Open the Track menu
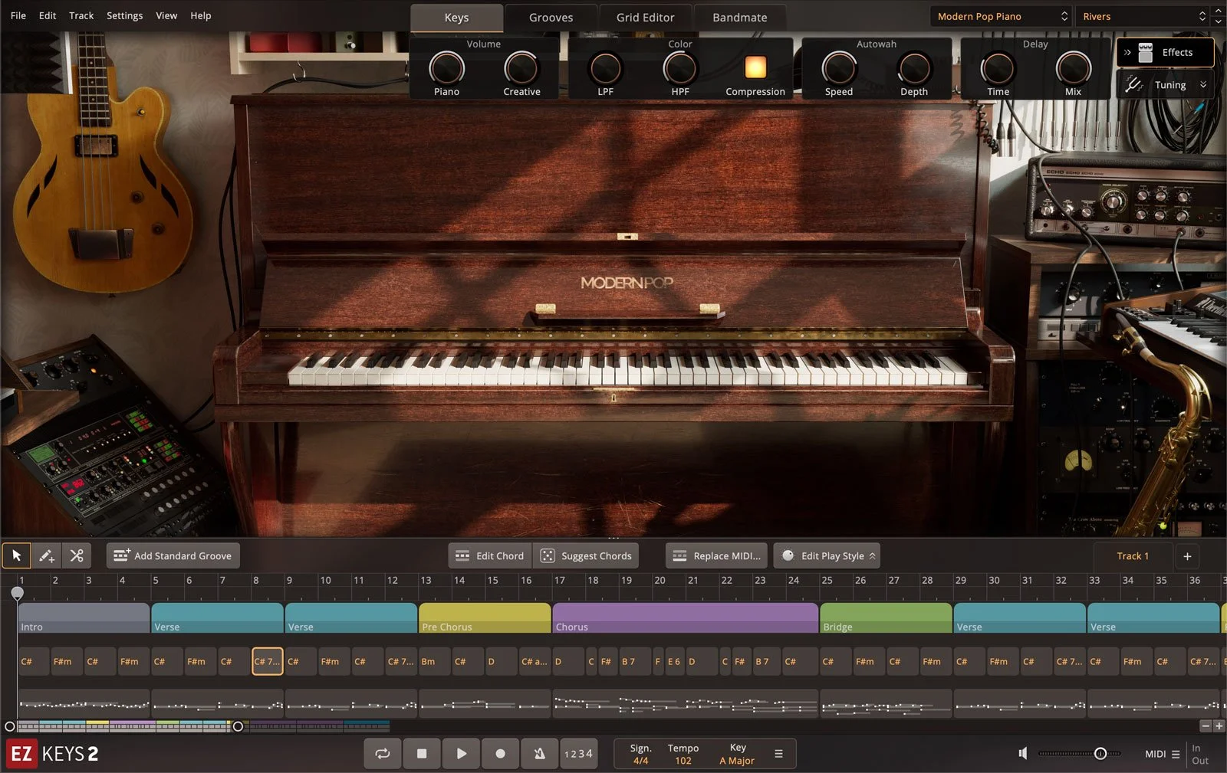The width and height of the screenshot is (1227, 773). pyautogui.click(x=81, y=15)
